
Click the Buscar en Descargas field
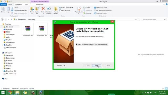point(154,19)
